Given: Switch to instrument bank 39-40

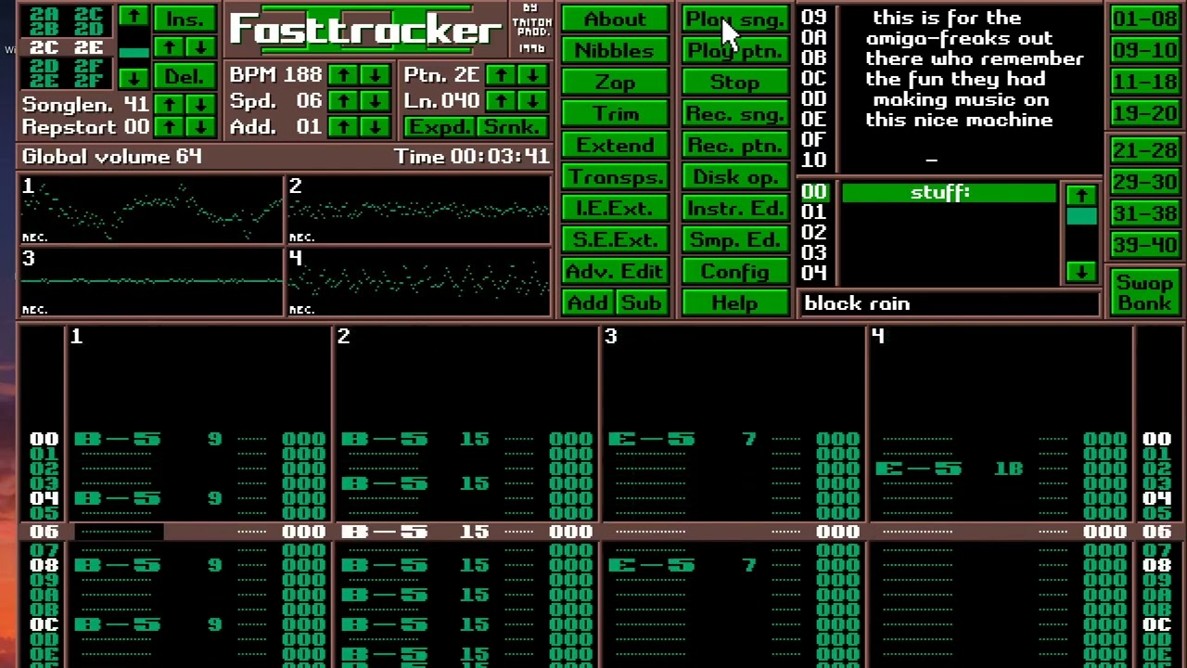Looking at the screenshot, I should pos(1144,245).
